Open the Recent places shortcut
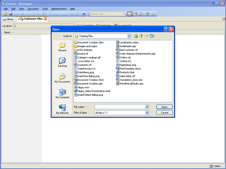 (63, 47)
